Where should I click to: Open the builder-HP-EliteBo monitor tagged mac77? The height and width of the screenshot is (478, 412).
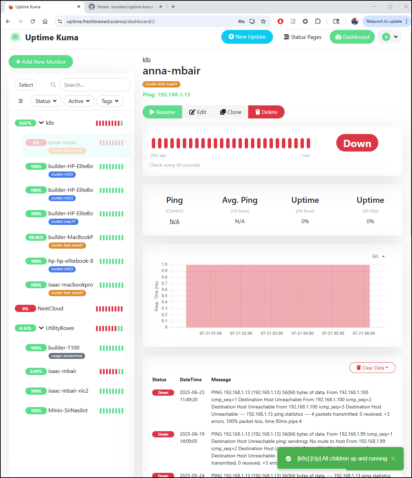(77, 217)
